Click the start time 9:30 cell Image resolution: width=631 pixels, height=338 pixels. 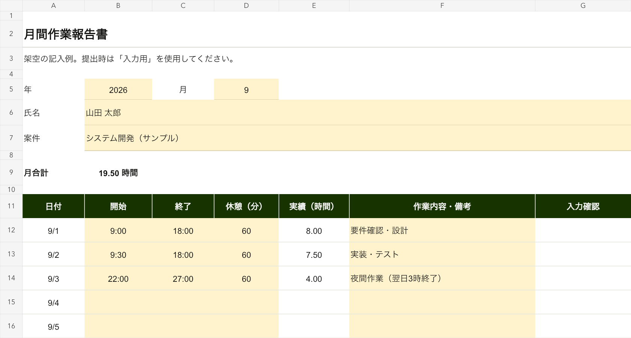(118, 254)
